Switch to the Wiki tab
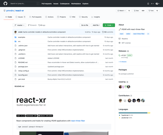163x135 pixels. point(72,17)
